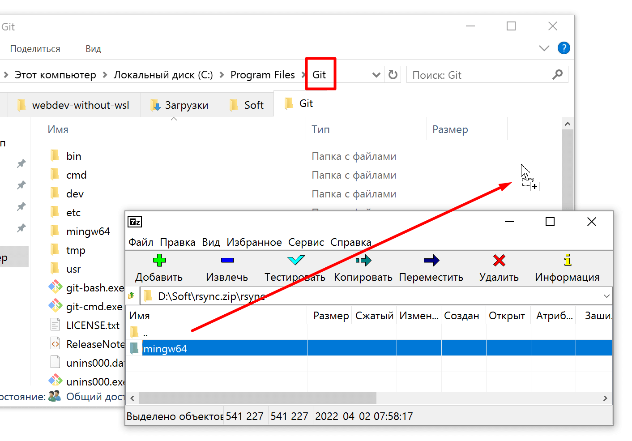Click the 7-Zip scrollbar right arrow
632x441 pixels.
point(605,398)
